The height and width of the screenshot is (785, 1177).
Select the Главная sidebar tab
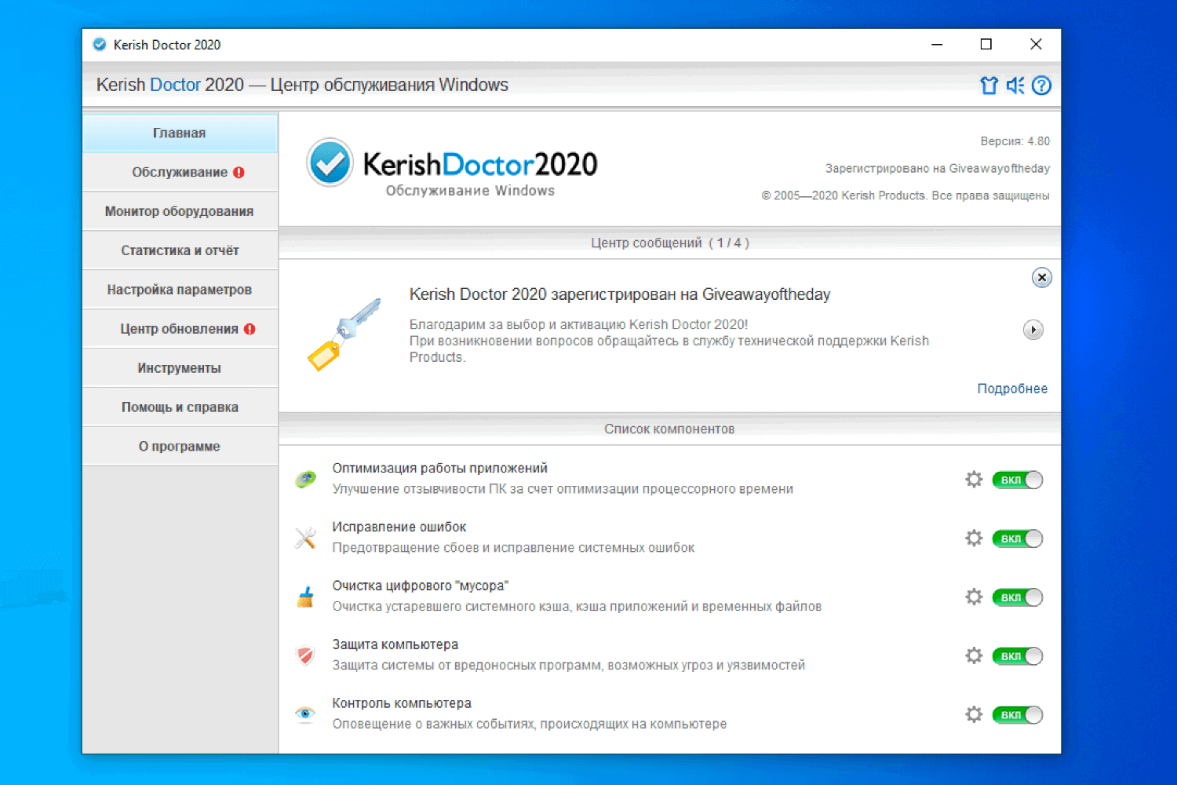[x=180, y=133]
